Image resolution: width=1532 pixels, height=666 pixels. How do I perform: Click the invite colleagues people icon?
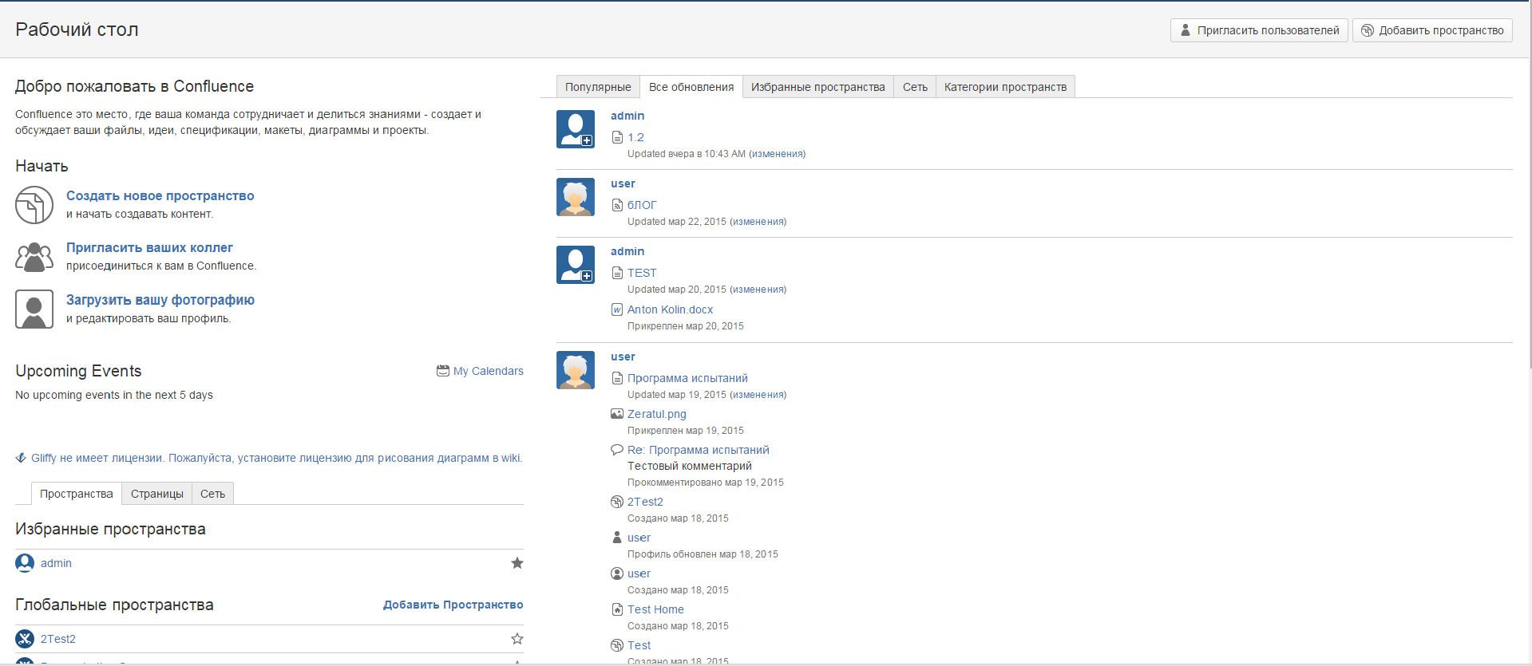[34, 257]
